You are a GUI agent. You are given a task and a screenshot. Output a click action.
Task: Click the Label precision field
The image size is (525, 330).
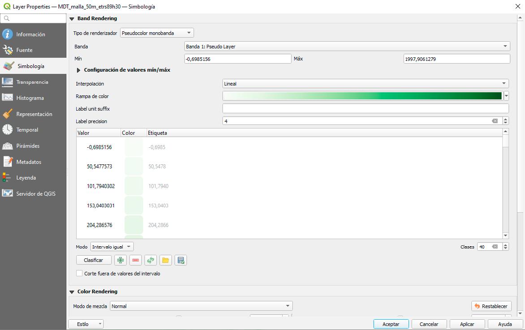click(x=362, y=121)
